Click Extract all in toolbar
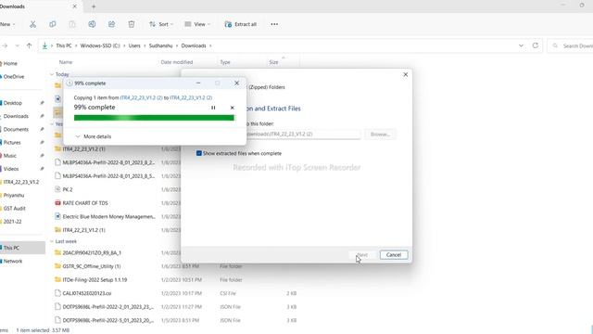593x334 pixels. click(x=241, y=24)
